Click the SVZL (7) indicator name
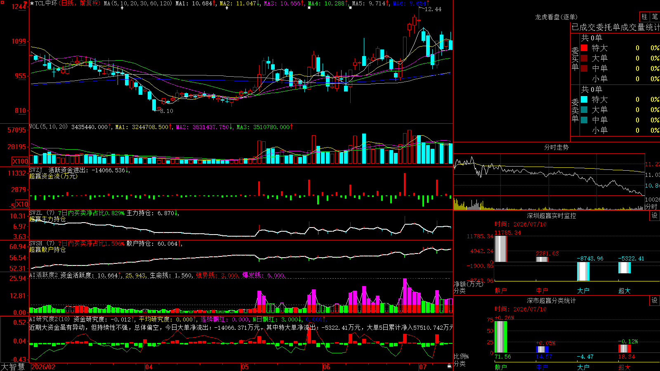 click(42, 213)
